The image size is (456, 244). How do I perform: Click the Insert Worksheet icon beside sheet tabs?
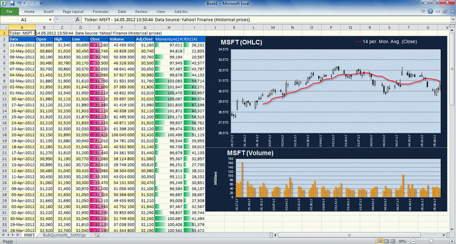[97, 235]
